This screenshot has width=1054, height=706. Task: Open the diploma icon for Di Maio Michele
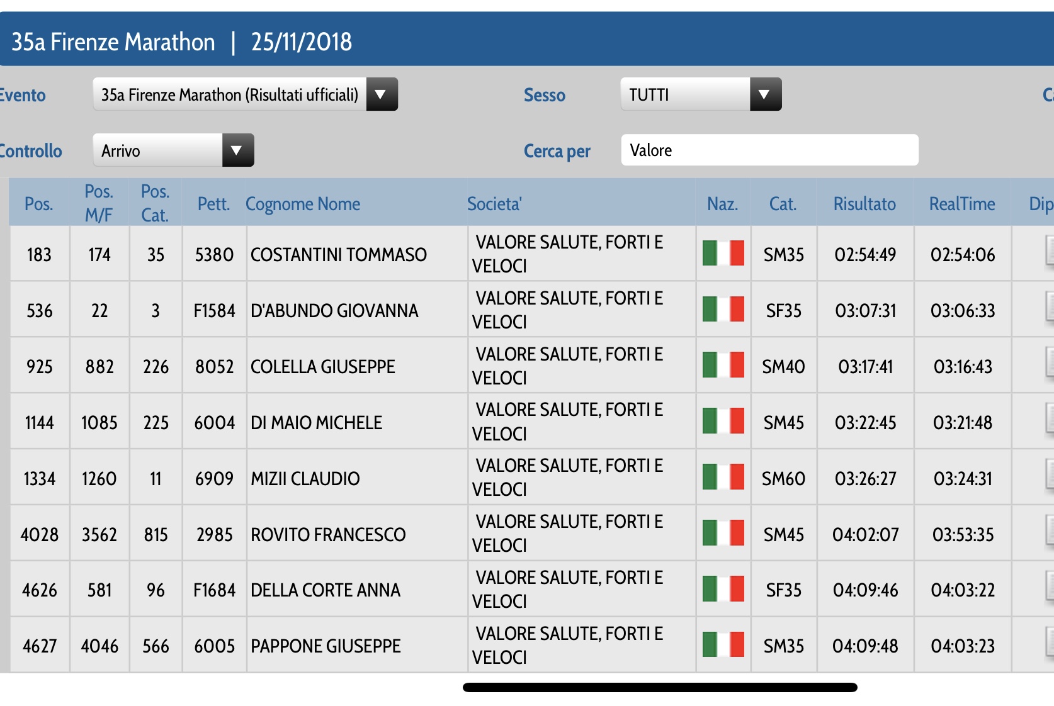1049,420
